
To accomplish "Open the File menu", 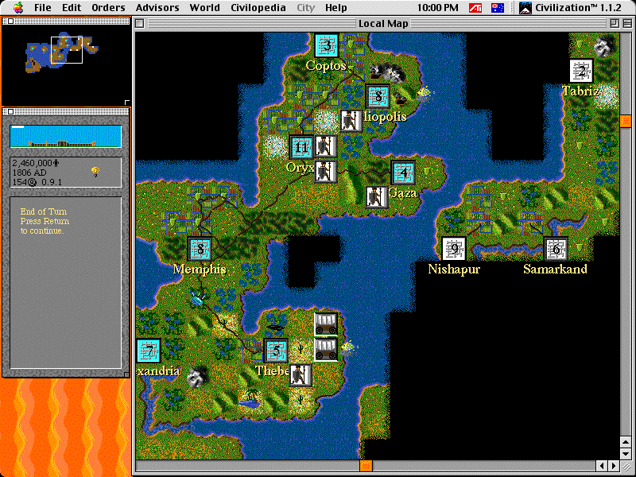I will click(43, 7).
